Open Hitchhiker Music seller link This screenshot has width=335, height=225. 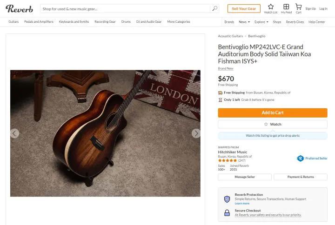coord(233,152)
